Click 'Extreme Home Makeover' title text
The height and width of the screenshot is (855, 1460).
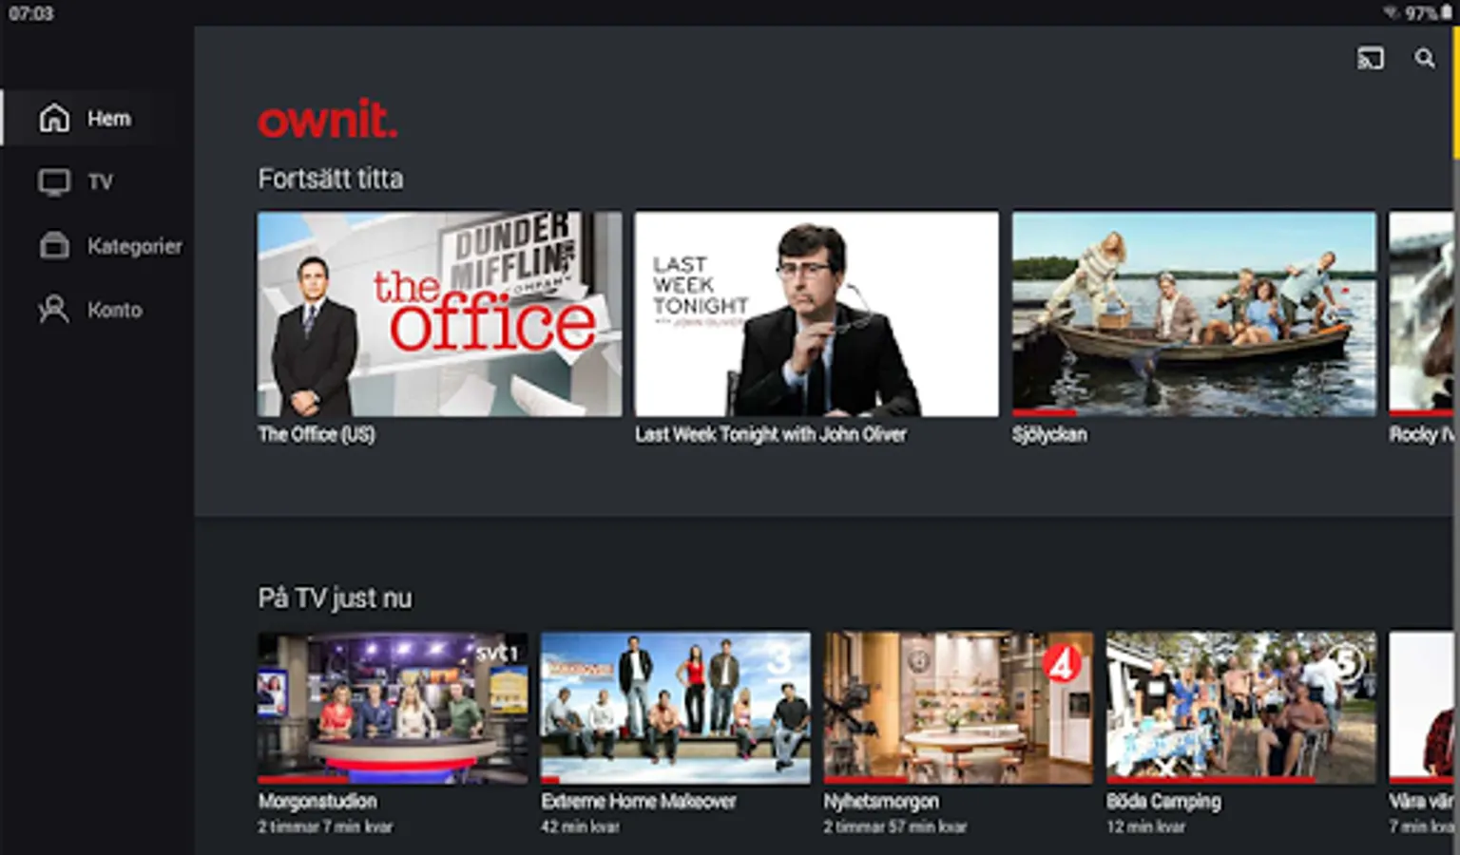(639, 801)
